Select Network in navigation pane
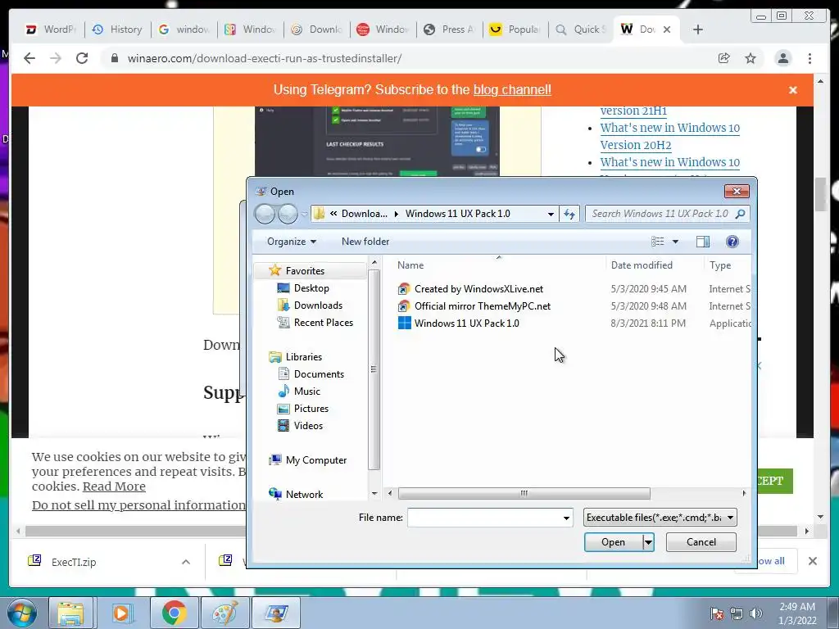This screenshot has width=839, height=629. tap(304, 495)
